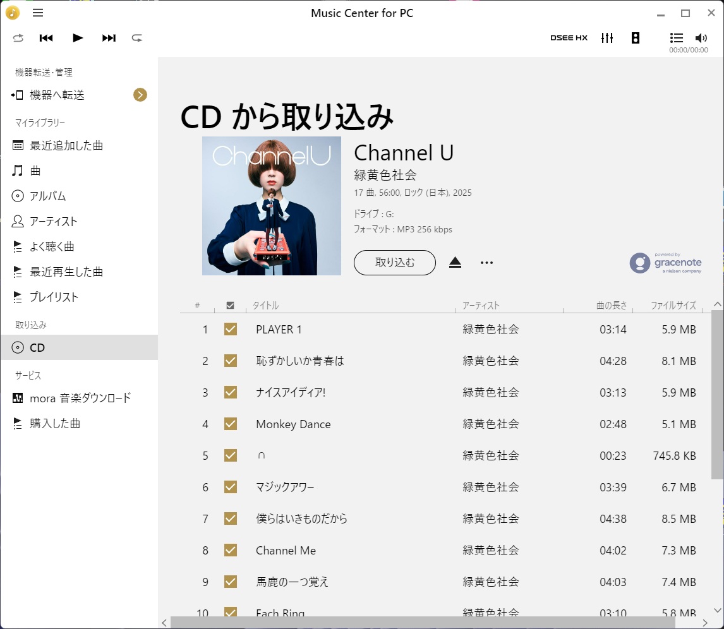The image size is (724, 629).
Task: Sort by タイトル column header
Action: tap(265, 306)
